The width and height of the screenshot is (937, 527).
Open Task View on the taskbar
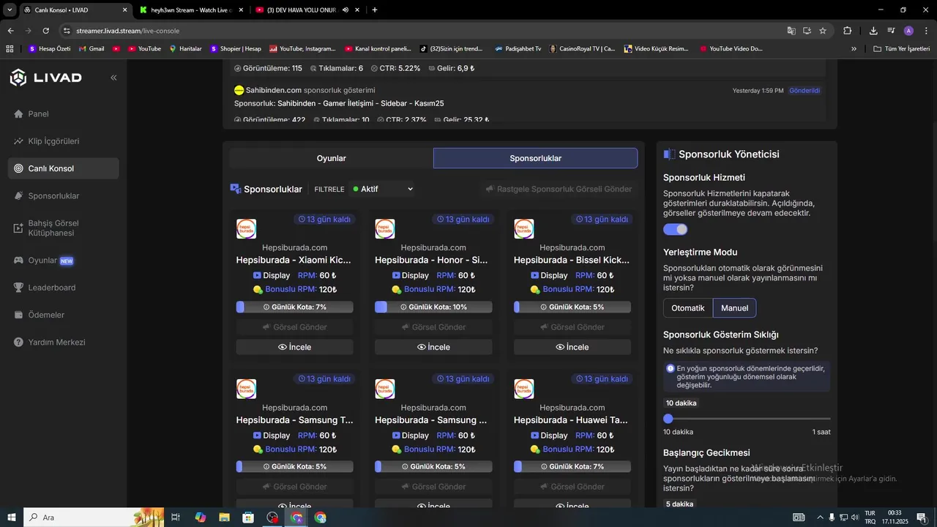[x=176, y=517]
